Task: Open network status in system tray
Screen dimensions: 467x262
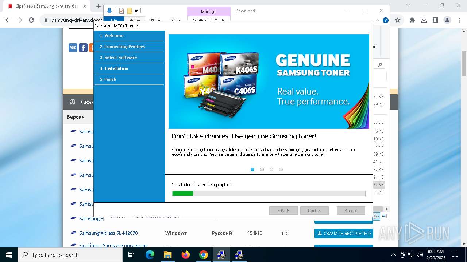Action: click(x=411, y=255)
